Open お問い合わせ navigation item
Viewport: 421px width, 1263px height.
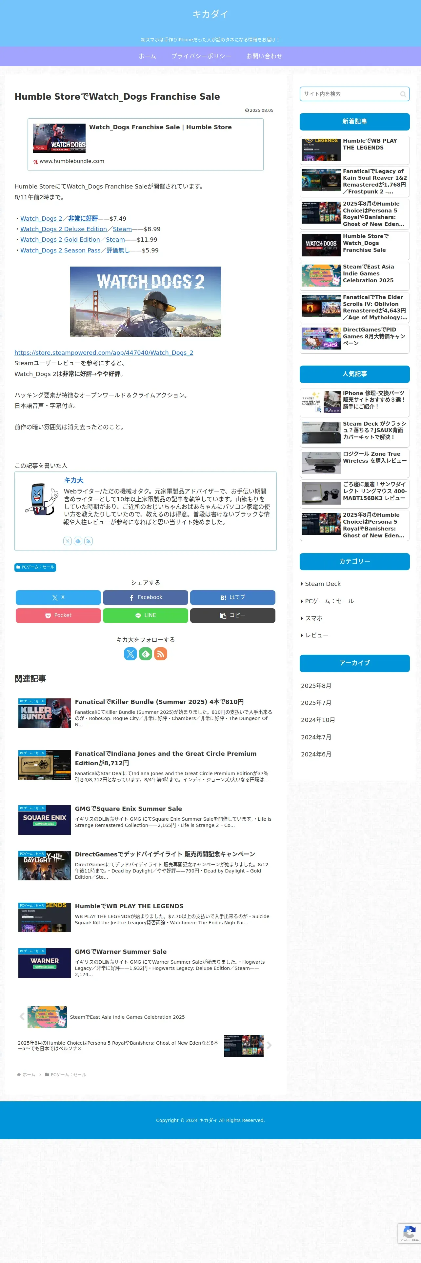click(x=264, y=56)
